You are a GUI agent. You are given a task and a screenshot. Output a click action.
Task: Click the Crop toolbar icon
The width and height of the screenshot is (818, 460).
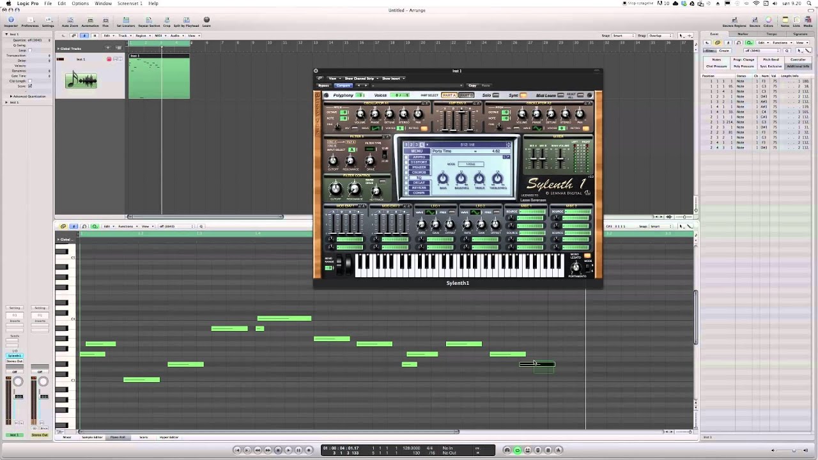pos(166,22)
